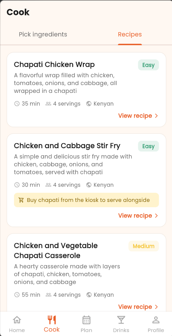The height and width of the screenshot is (336, 172).
Task: Click chevron arrow on Stir Fry card
Action: [156, 215]
